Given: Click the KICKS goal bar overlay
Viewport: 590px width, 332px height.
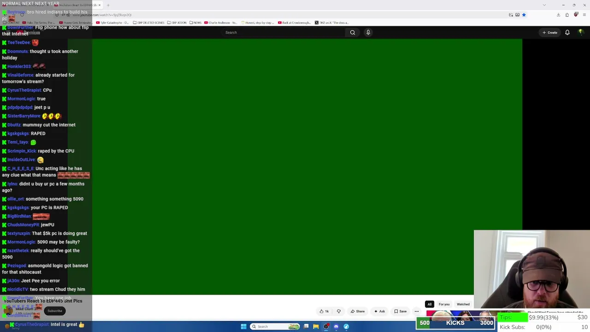Looking at the screenshot, I should 455,323.
